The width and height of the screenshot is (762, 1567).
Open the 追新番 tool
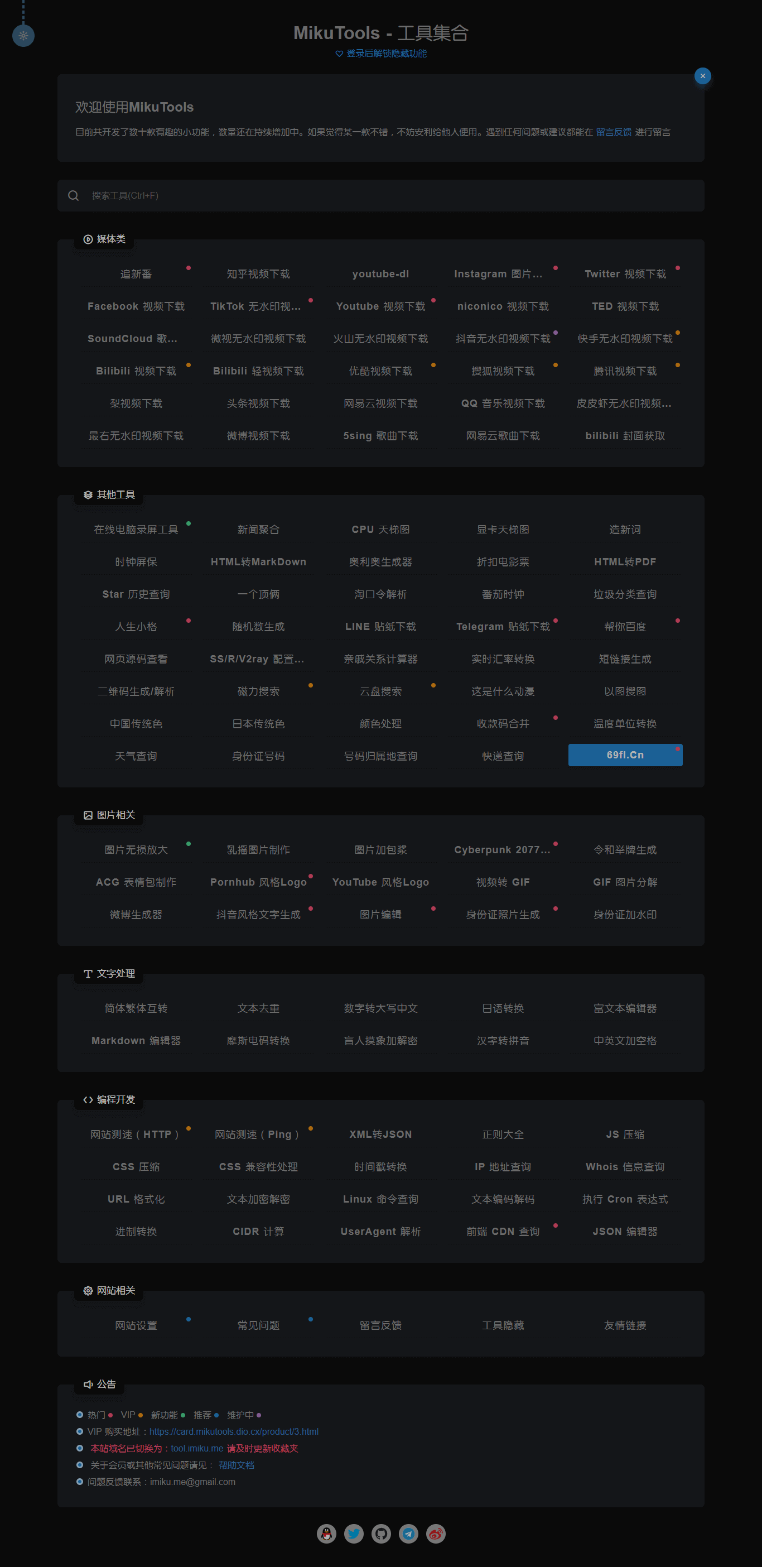tap(136, 275)
